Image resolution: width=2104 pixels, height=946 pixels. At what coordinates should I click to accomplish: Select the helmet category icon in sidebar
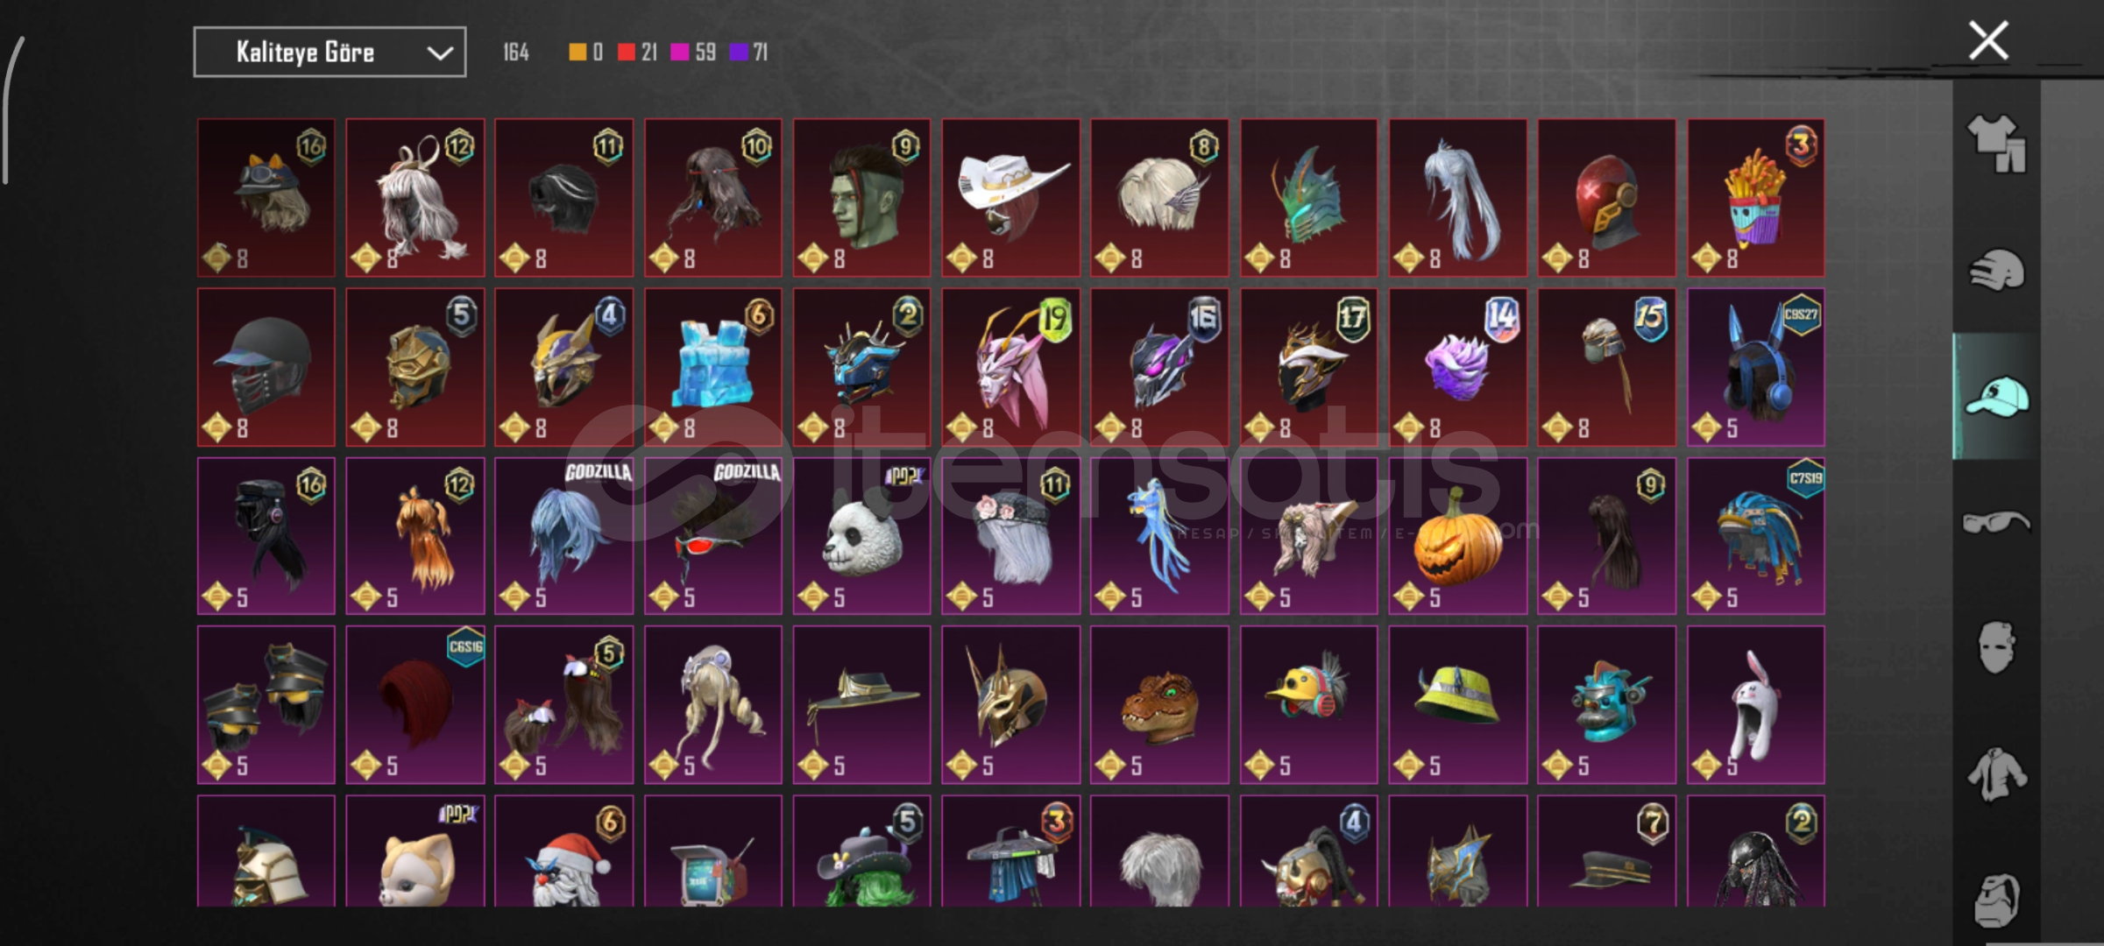[x=1996, y=270]
